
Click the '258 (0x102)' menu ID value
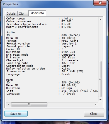(71, 83)
